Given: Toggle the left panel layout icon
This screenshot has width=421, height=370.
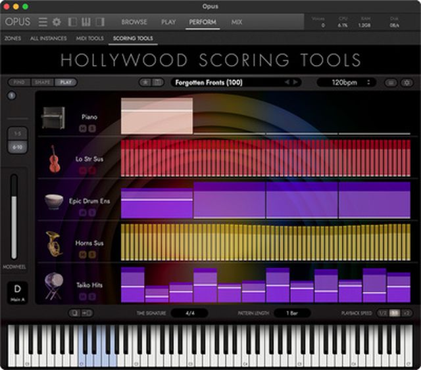Looking at the screenshot, I should 72,22.
